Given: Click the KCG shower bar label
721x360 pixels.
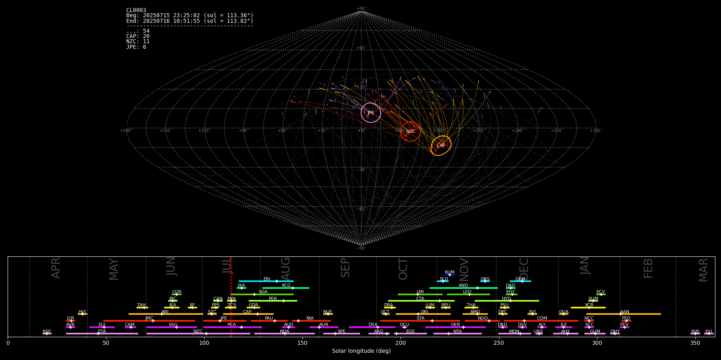Looking at the screenshot, I should pos(286,286).
